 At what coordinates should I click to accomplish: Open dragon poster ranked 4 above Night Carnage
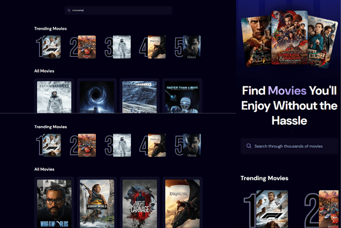pos(157,145)
